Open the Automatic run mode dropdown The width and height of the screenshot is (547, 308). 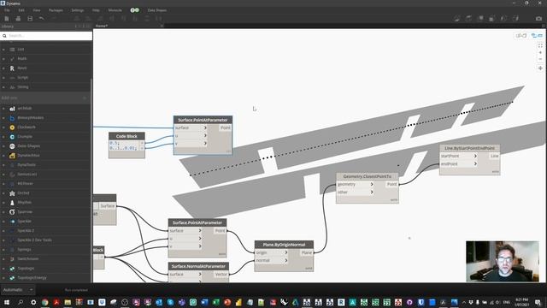(17, 290)
